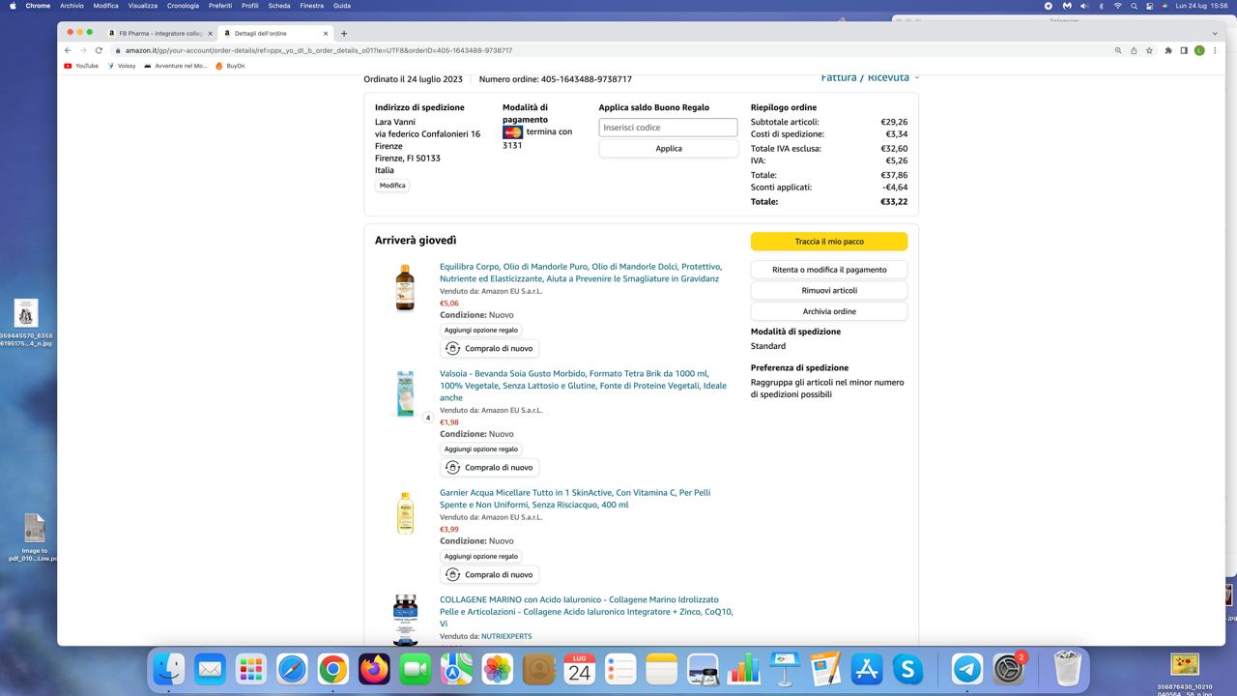Image resolution: width=1237 pixels, height=696 pixels.
Task: Click Archivia ordine button
Action: coord(828,311)
